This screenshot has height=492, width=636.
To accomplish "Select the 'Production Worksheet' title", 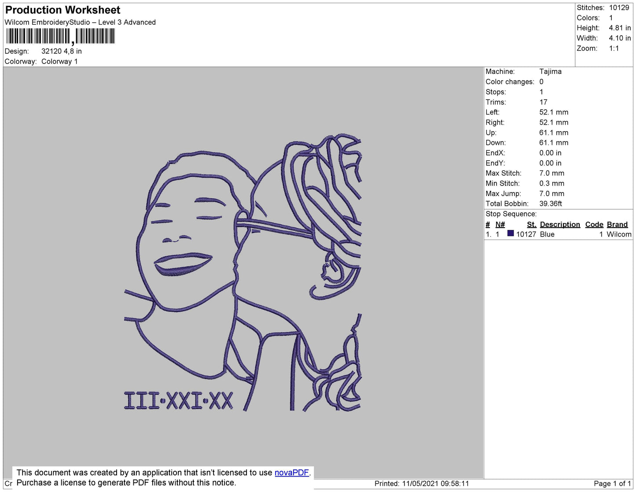I will click(62, 10).
